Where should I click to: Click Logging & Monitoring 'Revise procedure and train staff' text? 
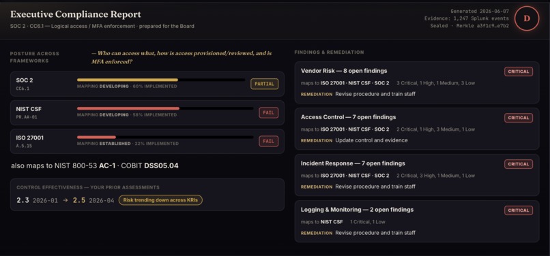point(375,233)
